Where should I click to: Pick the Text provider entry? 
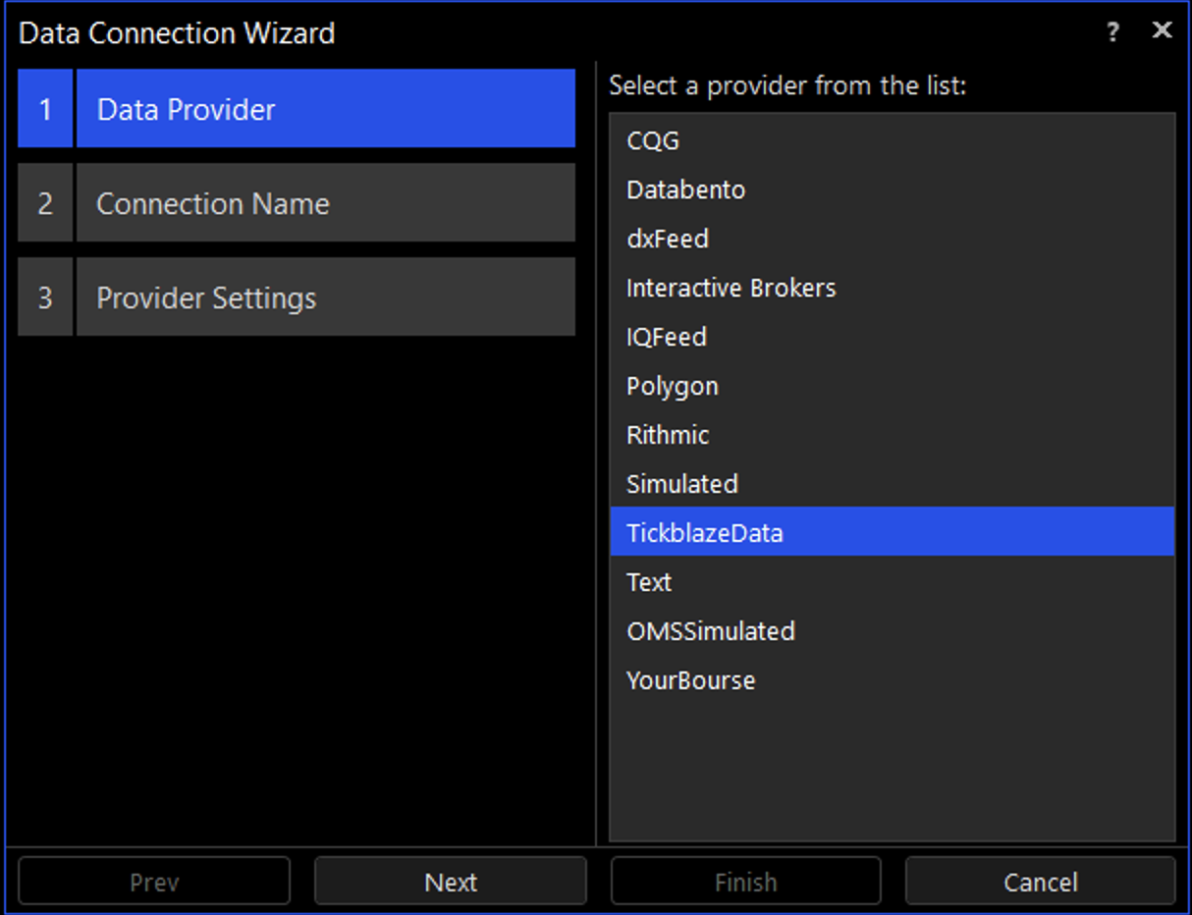[892, 582]
